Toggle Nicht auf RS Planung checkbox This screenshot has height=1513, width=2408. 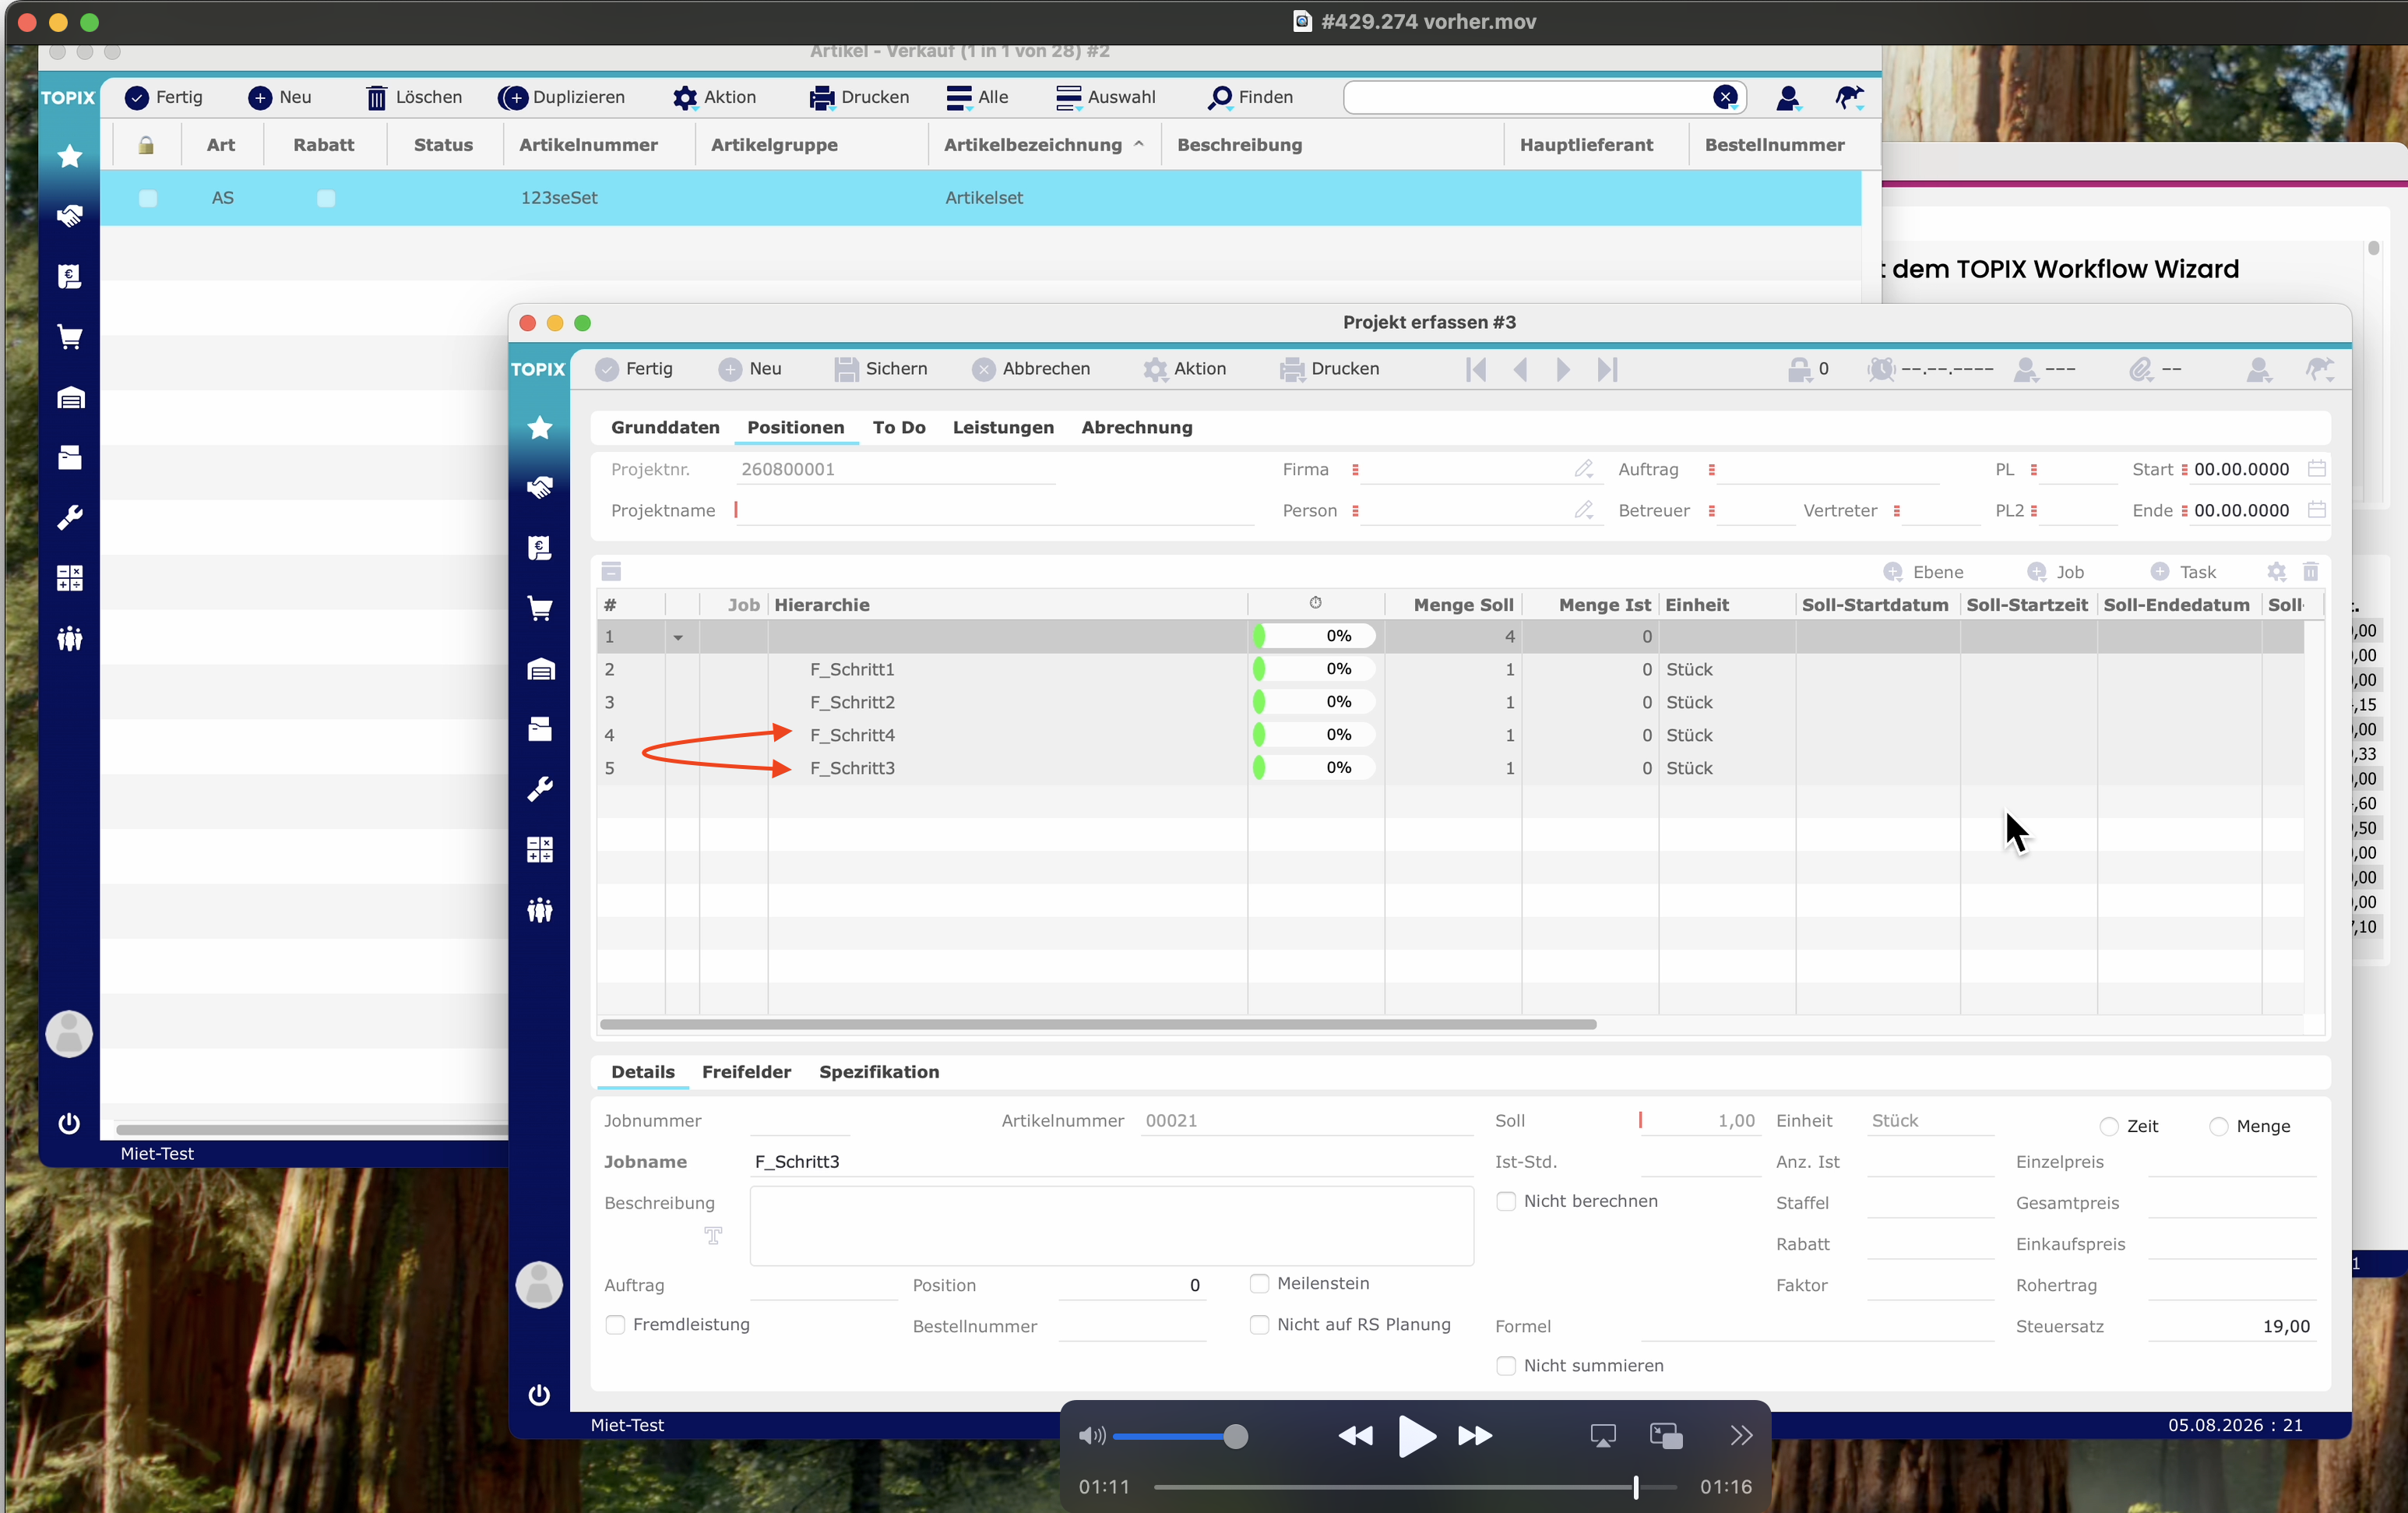[1259, 1324]
